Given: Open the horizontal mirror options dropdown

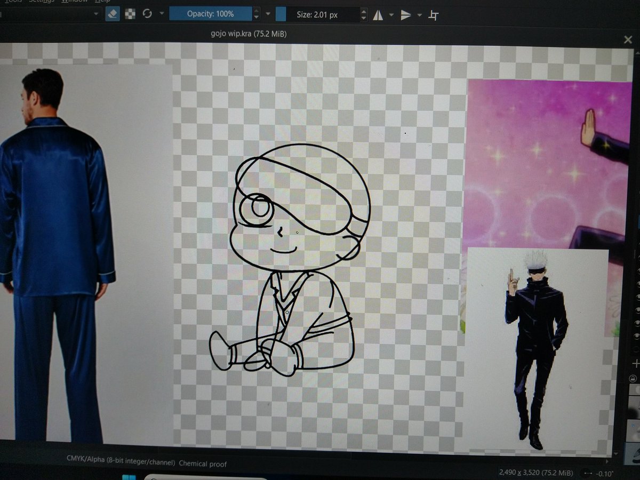Looking at the screenshot, I should point(391,15).
